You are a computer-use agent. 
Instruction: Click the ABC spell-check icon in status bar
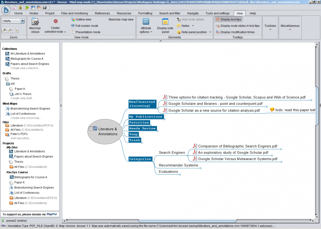[4, 226]
